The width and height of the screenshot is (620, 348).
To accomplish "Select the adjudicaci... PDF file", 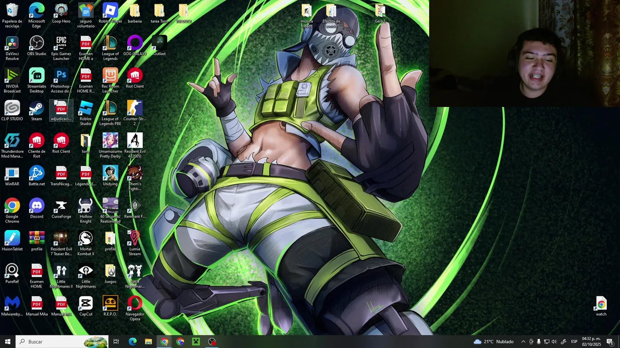I will tap(61, 111).
